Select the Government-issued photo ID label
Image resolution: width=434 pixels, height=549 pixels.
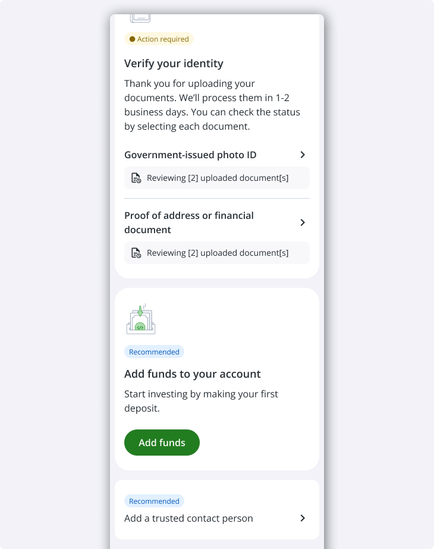click(x=190, y=155)
